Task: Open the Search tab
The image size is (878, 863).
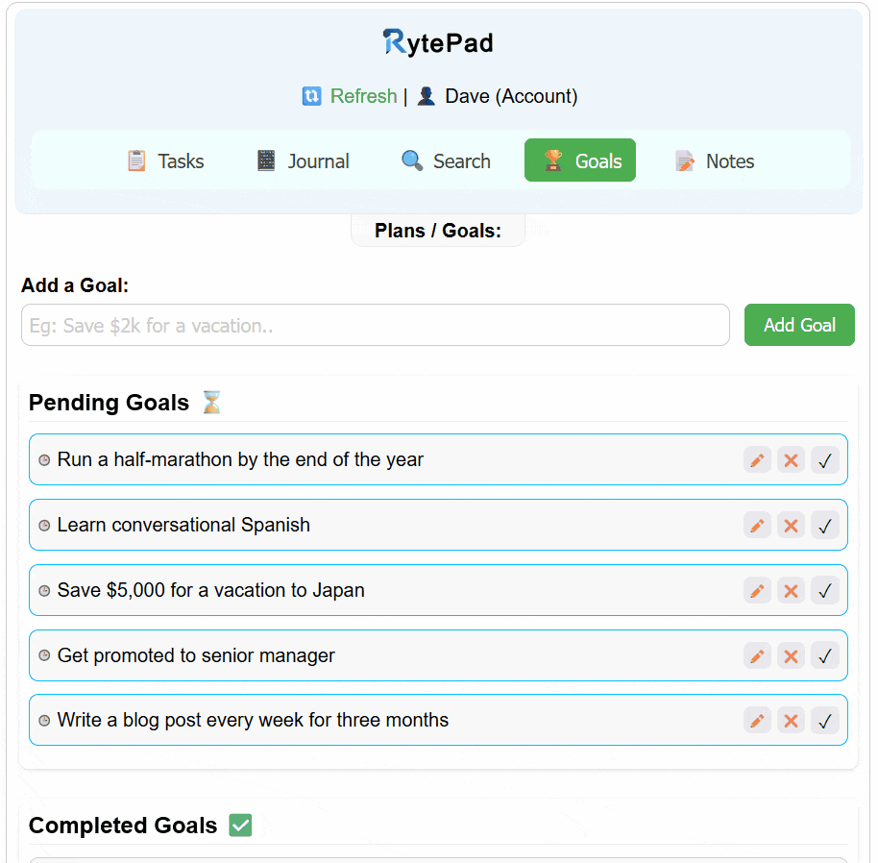Action: pos(446,160)
